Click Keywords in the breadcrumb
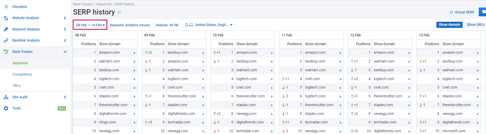The height and width of the screenshot is (134, 486). (x=104, y=4)
